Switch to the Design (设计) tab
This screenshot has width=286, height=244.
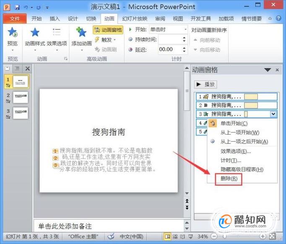coord(73,18)
